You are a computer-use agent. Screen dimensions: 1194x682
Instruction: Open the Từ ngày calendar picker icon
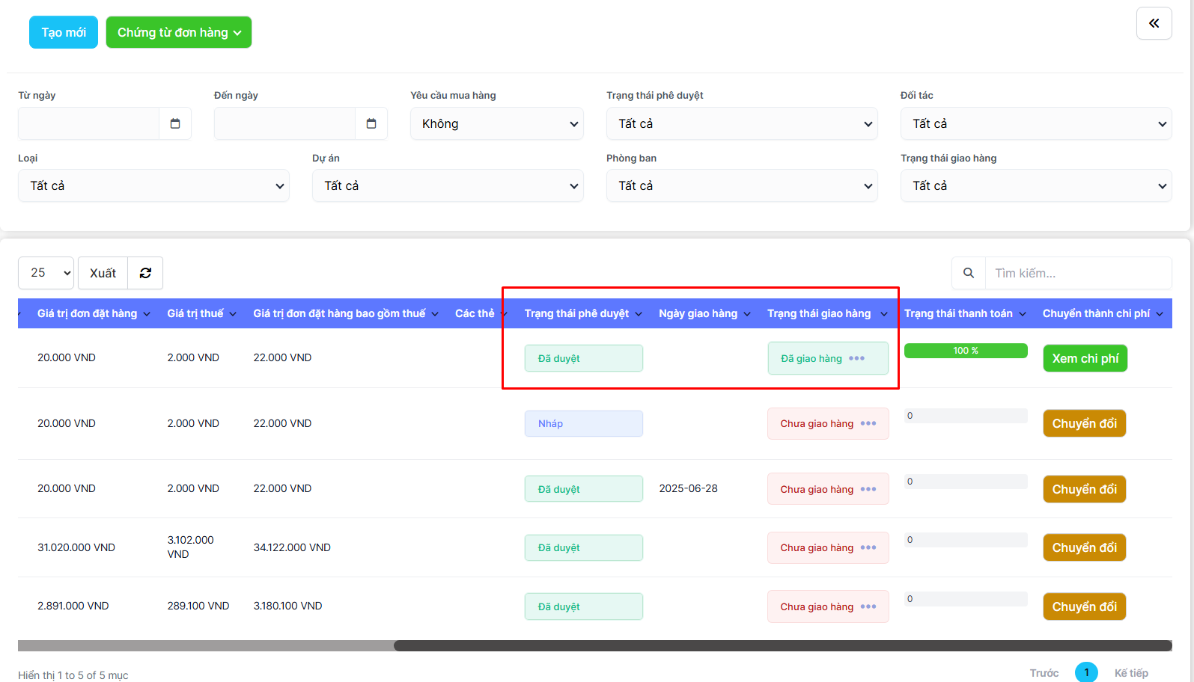pyautogui.click(x=175, y=123)
